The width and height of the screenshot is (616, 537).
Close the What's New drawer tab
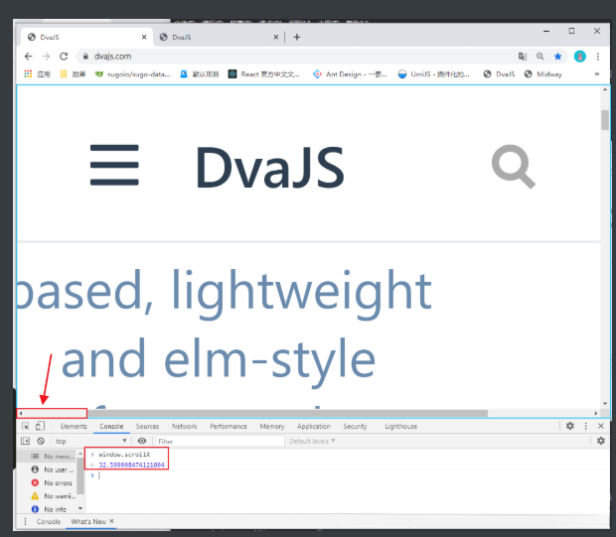click(x=111, y=521)
